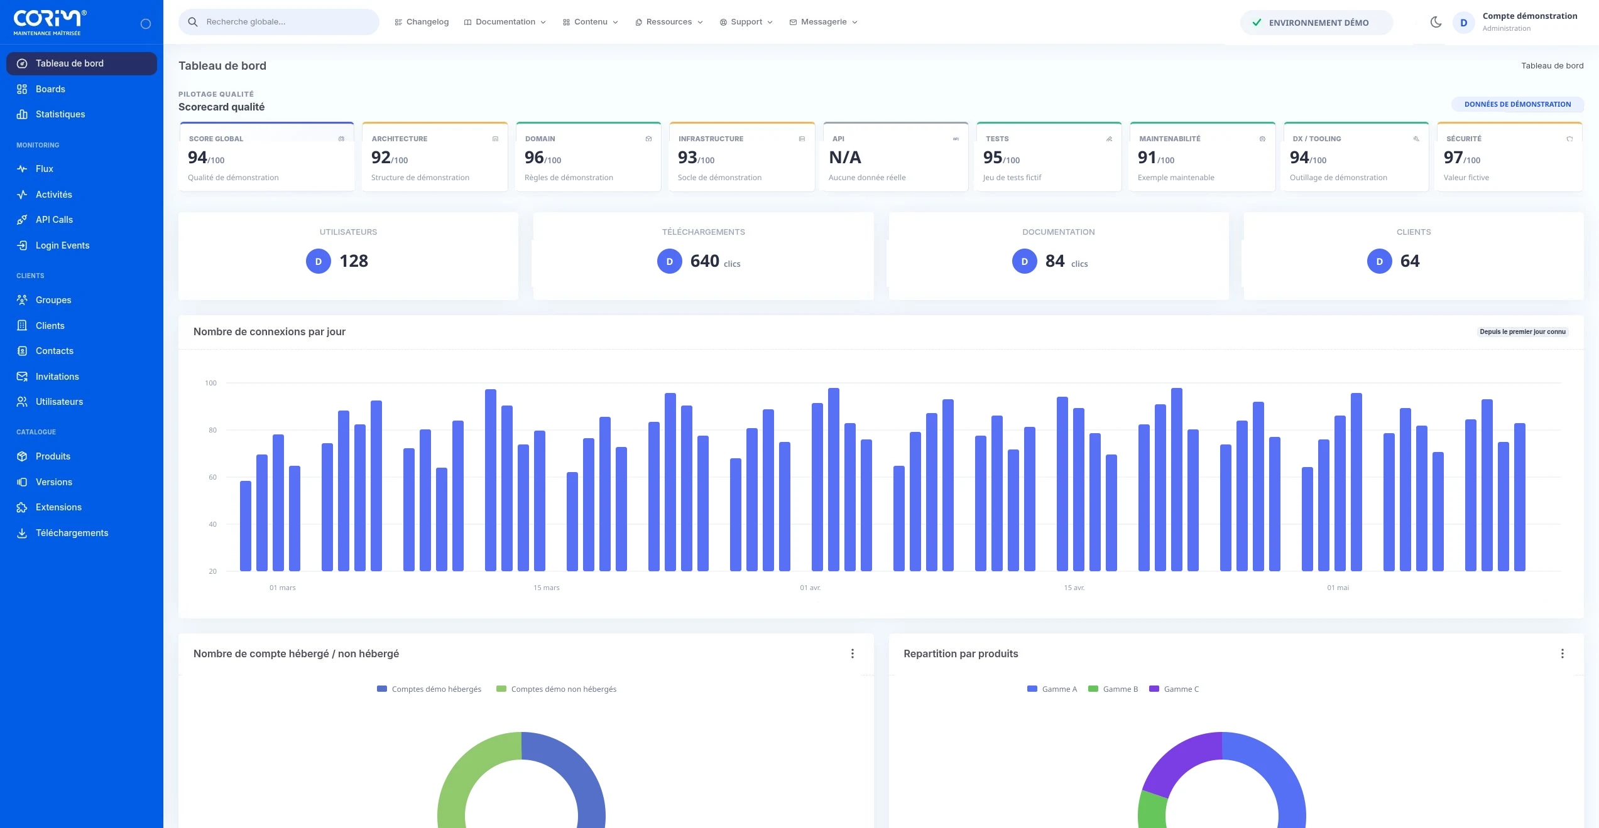This screenshot has width=1599, height=828.
Task: Open Utilisateurs in the sidebar menu
Action: 82,402
